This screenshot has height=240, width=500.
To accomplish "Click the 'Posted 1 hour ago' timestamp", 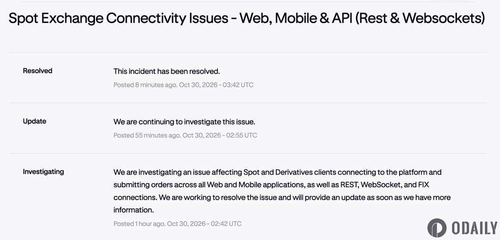I will click(139, 224).
